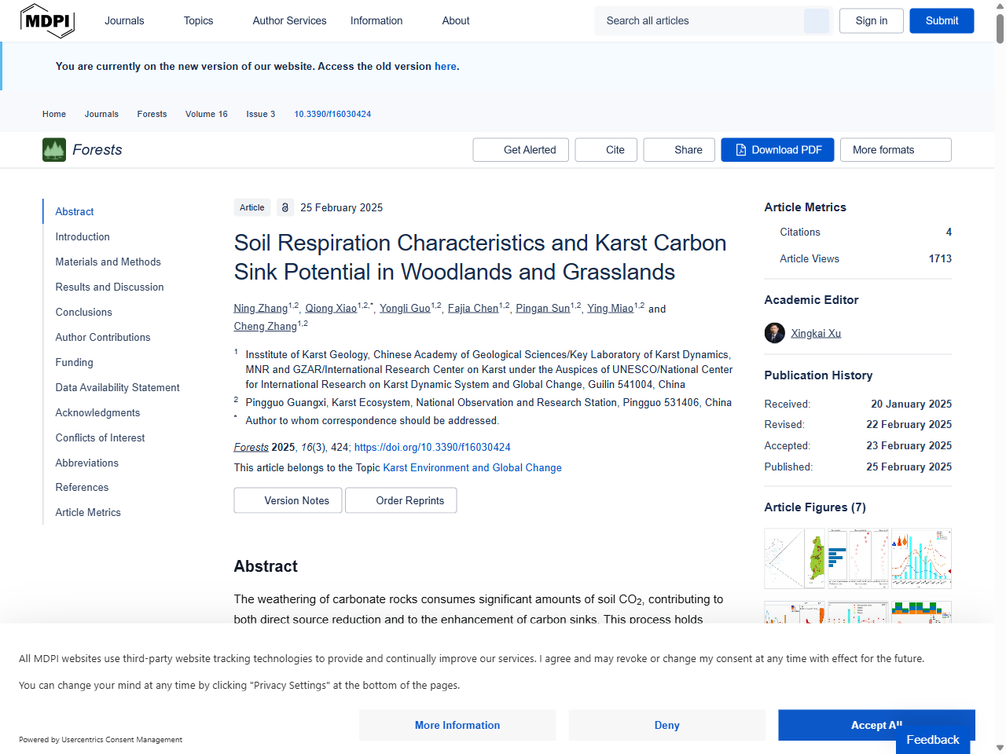Image resolution: width=1006 pixels, height=754 pixels.
Task: Open the article DOI link
Action: point(432,447)
